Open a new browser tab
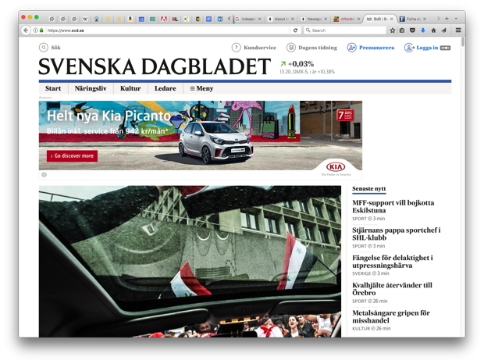 coord(447,19)
